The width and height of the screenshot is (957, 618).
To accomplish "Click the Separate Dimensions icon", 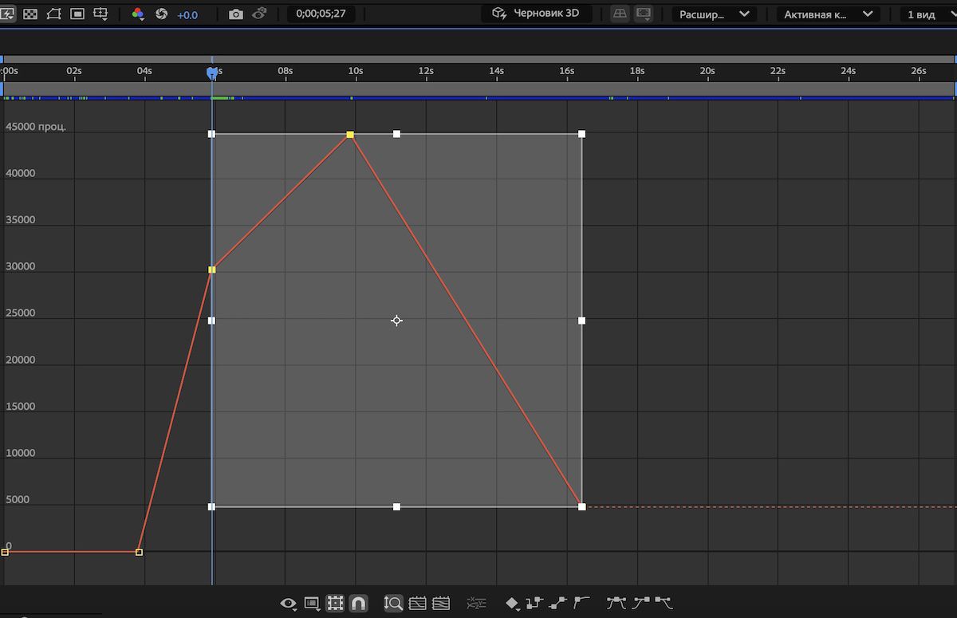I will 476,604.
